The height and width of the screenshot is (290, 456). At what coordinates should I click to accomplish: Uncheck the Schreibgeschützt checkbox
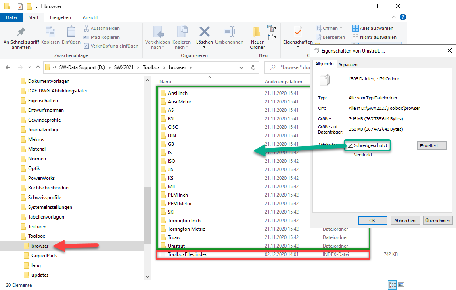click(350, 145)
